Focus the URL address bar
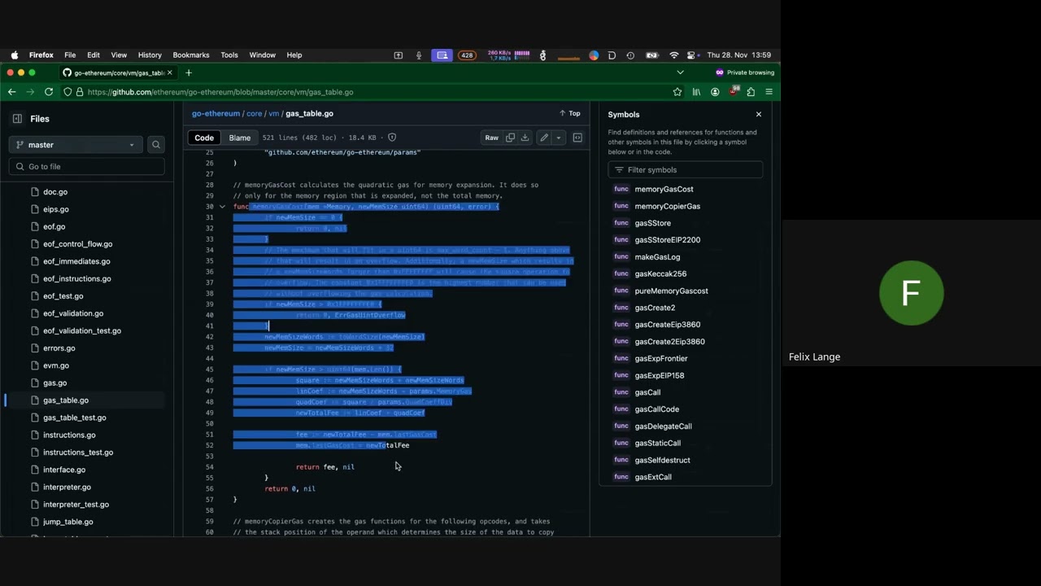The width and height of the screenshot is (1041, 586). pos(366,92)
